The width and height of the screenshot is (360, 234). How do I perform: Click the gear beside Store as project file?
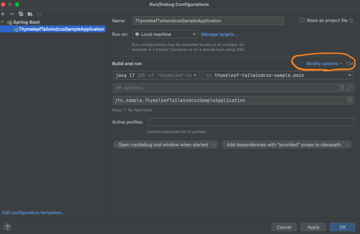click(x=351, y=21)
